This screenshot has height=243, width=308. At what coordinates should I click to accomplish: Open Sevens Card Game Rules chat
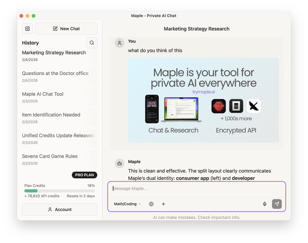[60, 159]
